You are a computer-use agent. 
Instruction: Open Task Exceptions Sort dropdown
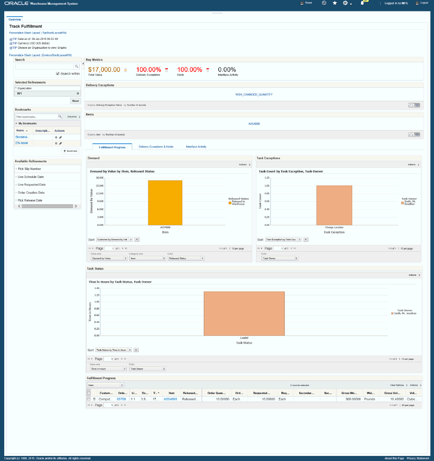click(283, 240)
